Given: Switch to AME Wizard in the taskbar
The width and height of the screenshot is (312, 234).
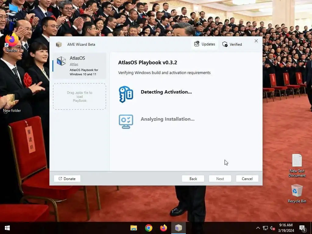Looking at the screenshot, I should [x=179, y=228].
